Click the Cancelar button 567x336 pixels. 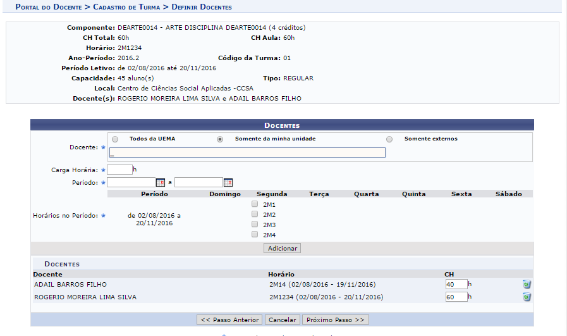(283, 320)
